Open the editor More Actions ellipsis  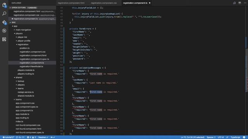tap(245, 3)
